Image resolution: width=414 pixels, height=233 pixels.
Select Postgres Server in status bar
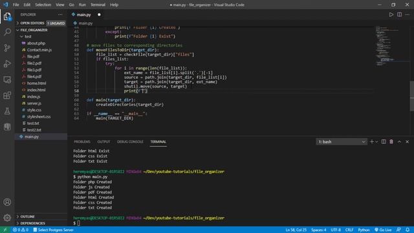click(53, 230)
